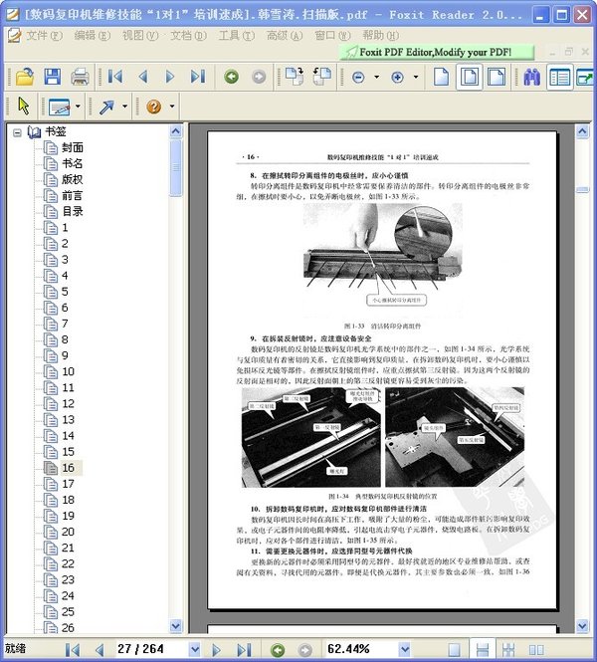597x662 pixels.
Task: Open the 前言 bookmark
Action: point(73,196)
